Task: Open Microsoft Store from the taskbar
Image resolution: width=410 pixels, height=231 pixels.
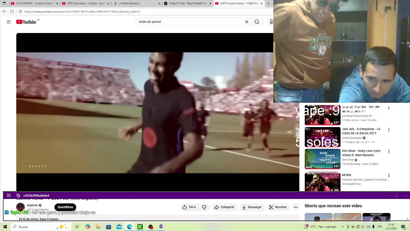Action: 109,227
